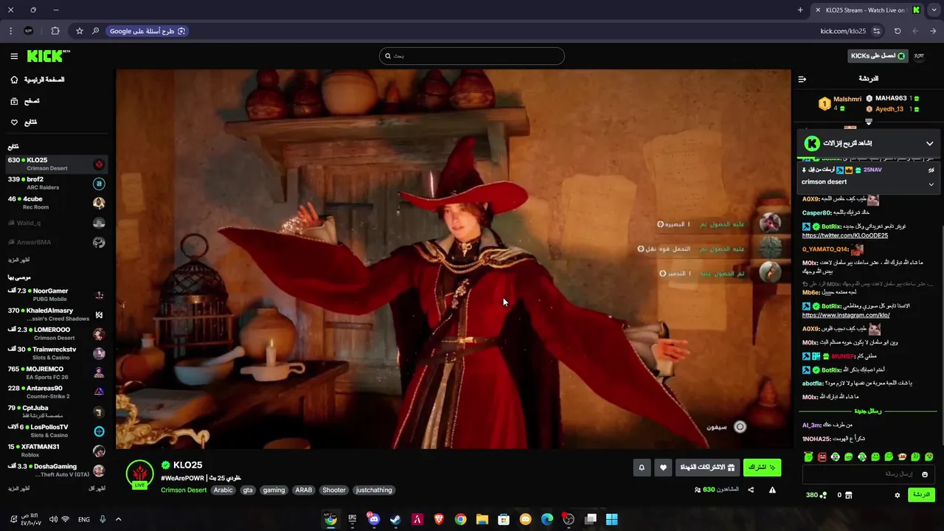Click the video player stream area
The height and width of the screenshot is (531, 944).
[x=454, y=259]
